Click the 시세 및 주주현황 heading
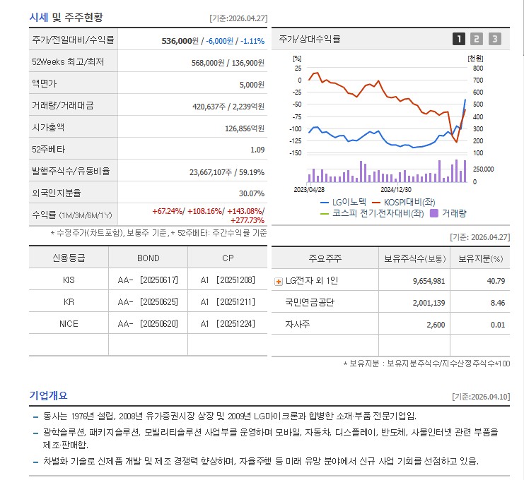This screenshot has width=524, height=480. pos(66,17)
